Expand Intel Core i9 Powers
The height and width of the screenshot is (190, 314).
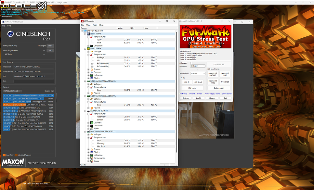(88, 70)
